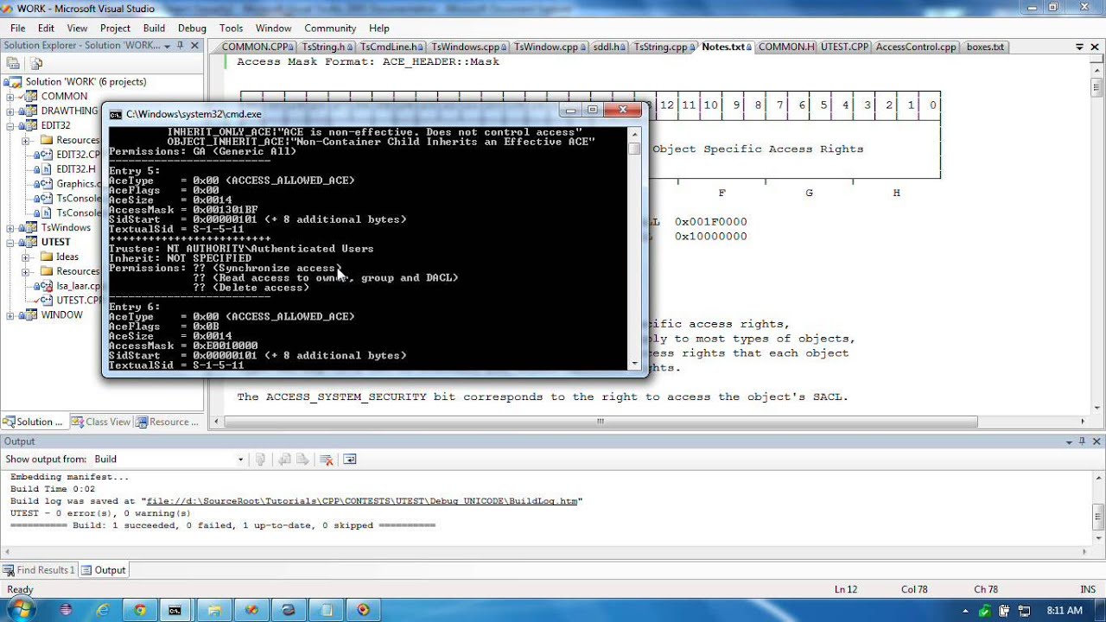The image size is (1106, 622).
Task: Open the Community menu
Action: pos(330,28)
